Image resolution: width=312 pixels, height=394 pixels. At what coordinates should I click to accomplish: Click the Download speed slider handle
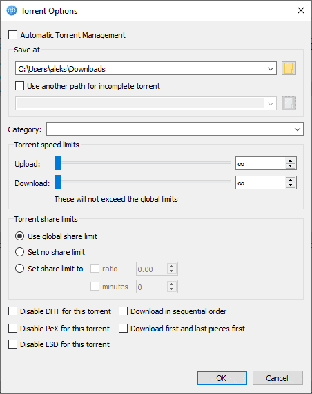(58, 182)
